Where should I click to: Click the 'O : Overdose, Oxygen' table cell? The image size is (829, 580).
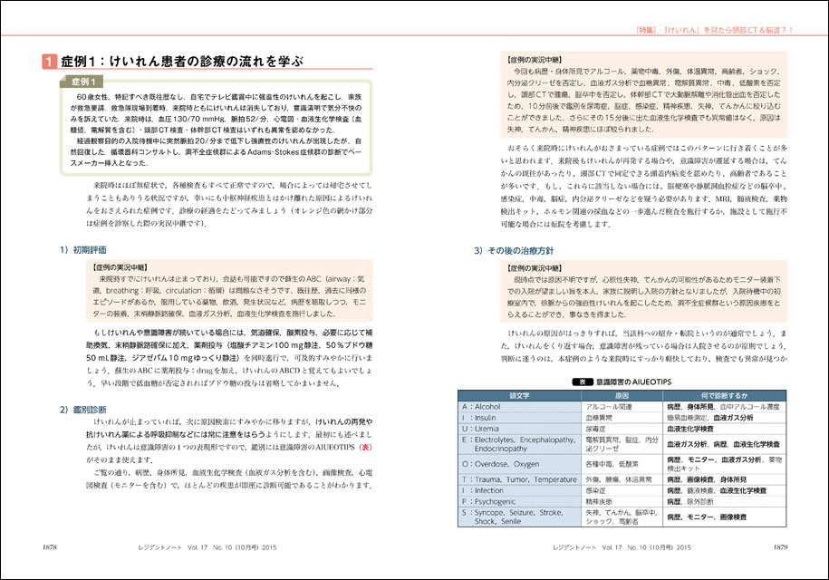coord(518,459)
